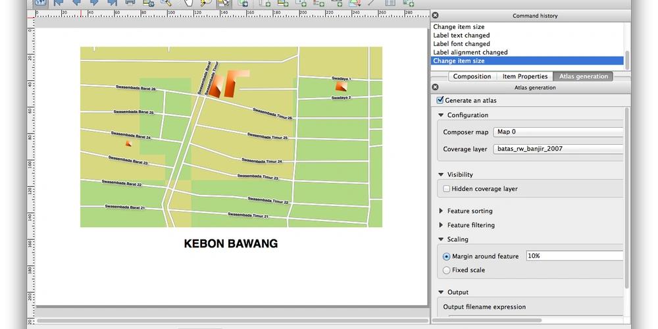Close the Atlas generation panel
Image resolution: width=658 pixels, height=329 pixels.
point(435,88)
